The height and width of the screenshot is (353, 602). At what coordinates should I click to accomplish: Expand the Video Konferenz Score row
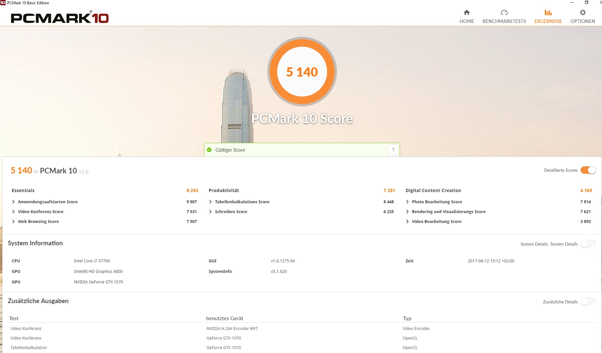tap(13, 211)
